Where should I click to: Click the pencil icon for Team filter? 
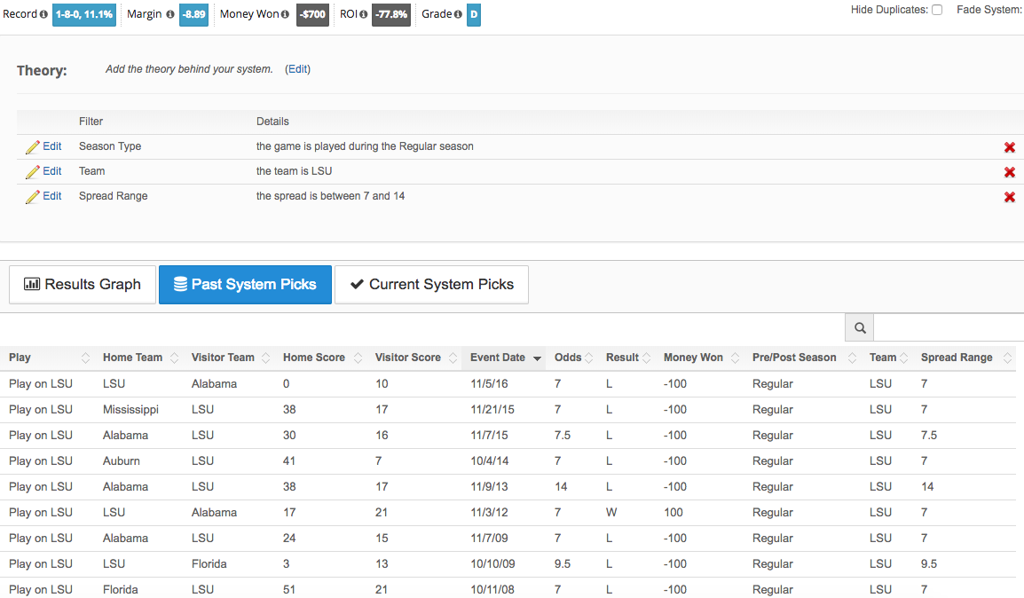coord(32,172)
